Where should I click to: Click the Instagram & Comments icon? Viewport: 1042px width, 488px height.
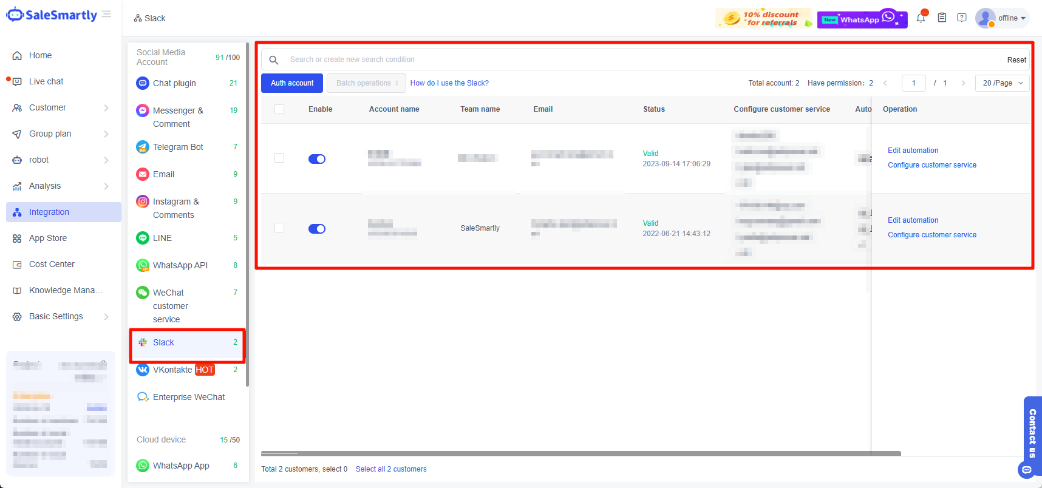click(x=143, y=202)
